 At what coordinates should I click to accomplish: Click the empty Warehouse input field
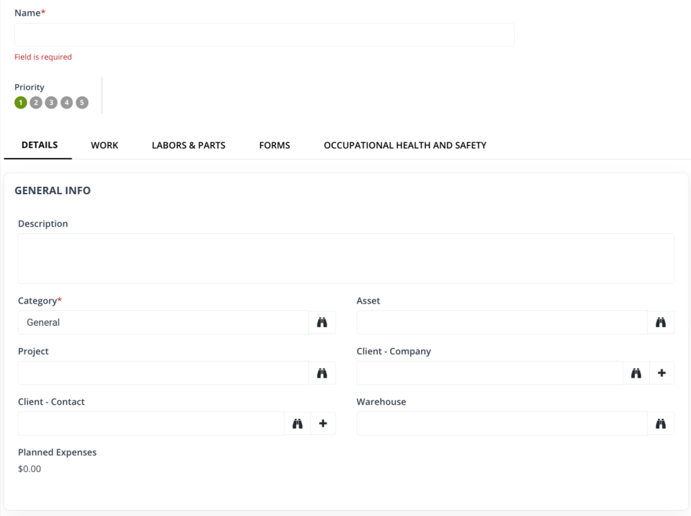pyautogui.click(x=499, y=424)
